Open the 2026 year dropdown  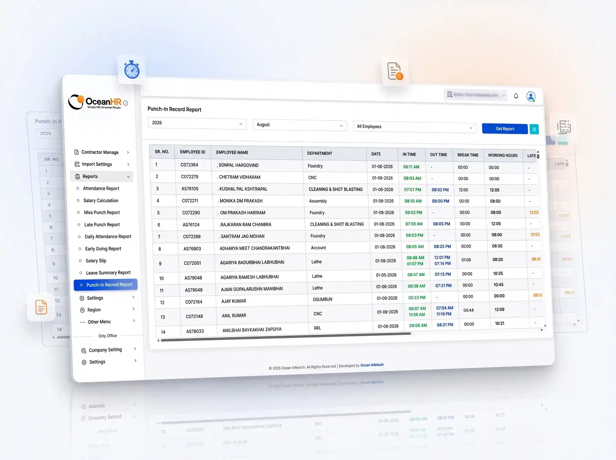pyautogui.click(x=197, y=123)
